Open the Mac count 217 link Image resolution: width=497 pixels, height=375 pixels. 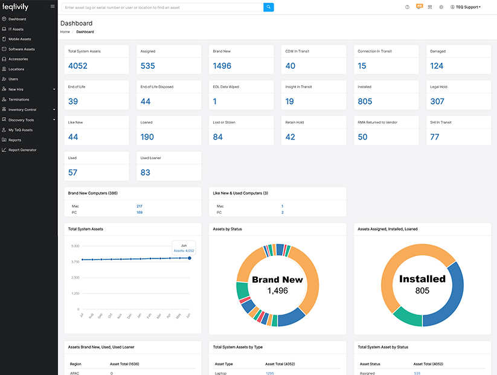coord(139,207)
